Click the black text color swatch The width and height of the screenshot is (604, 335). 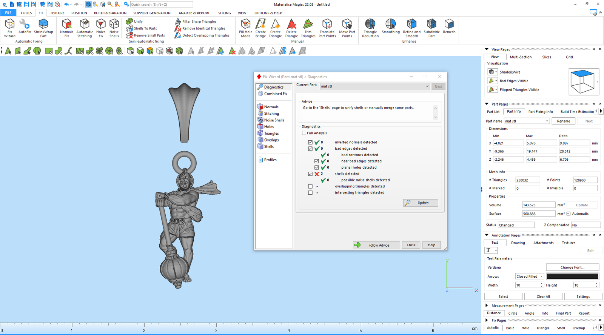pyautogui.click(x=572, y=277)
